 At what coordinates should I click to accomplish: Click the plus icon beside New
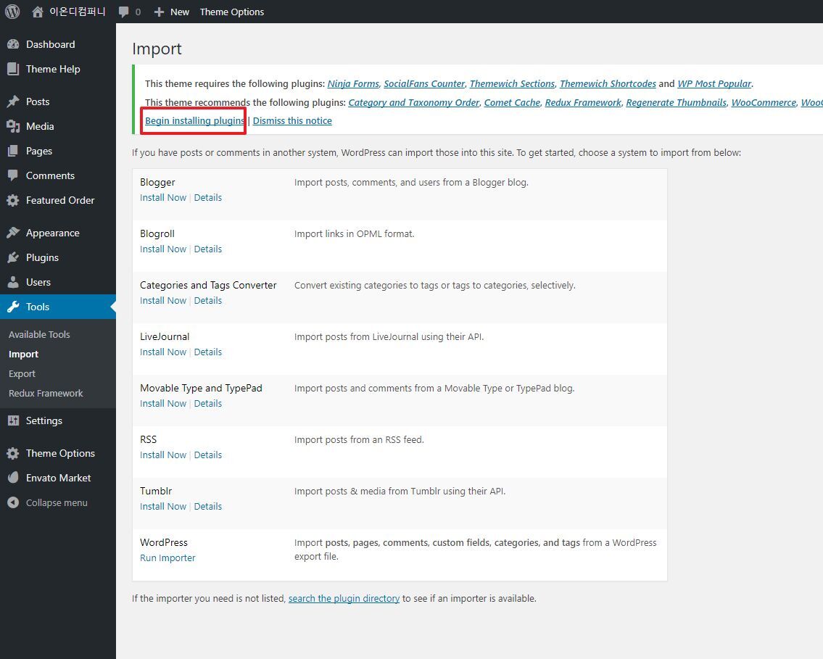(x=159, y=12)
